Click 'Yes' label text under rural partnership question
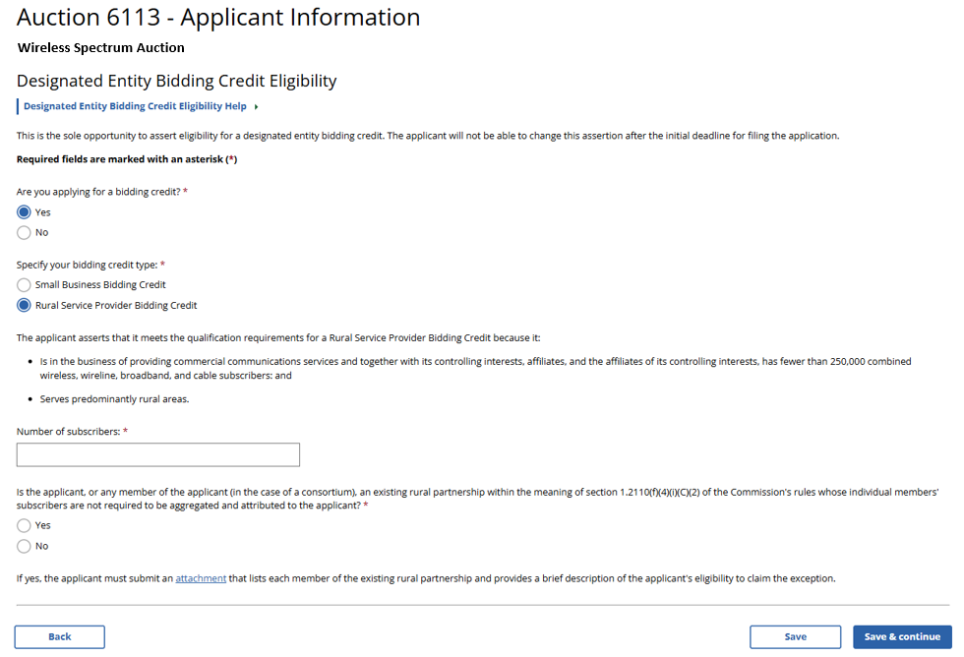 43,525
